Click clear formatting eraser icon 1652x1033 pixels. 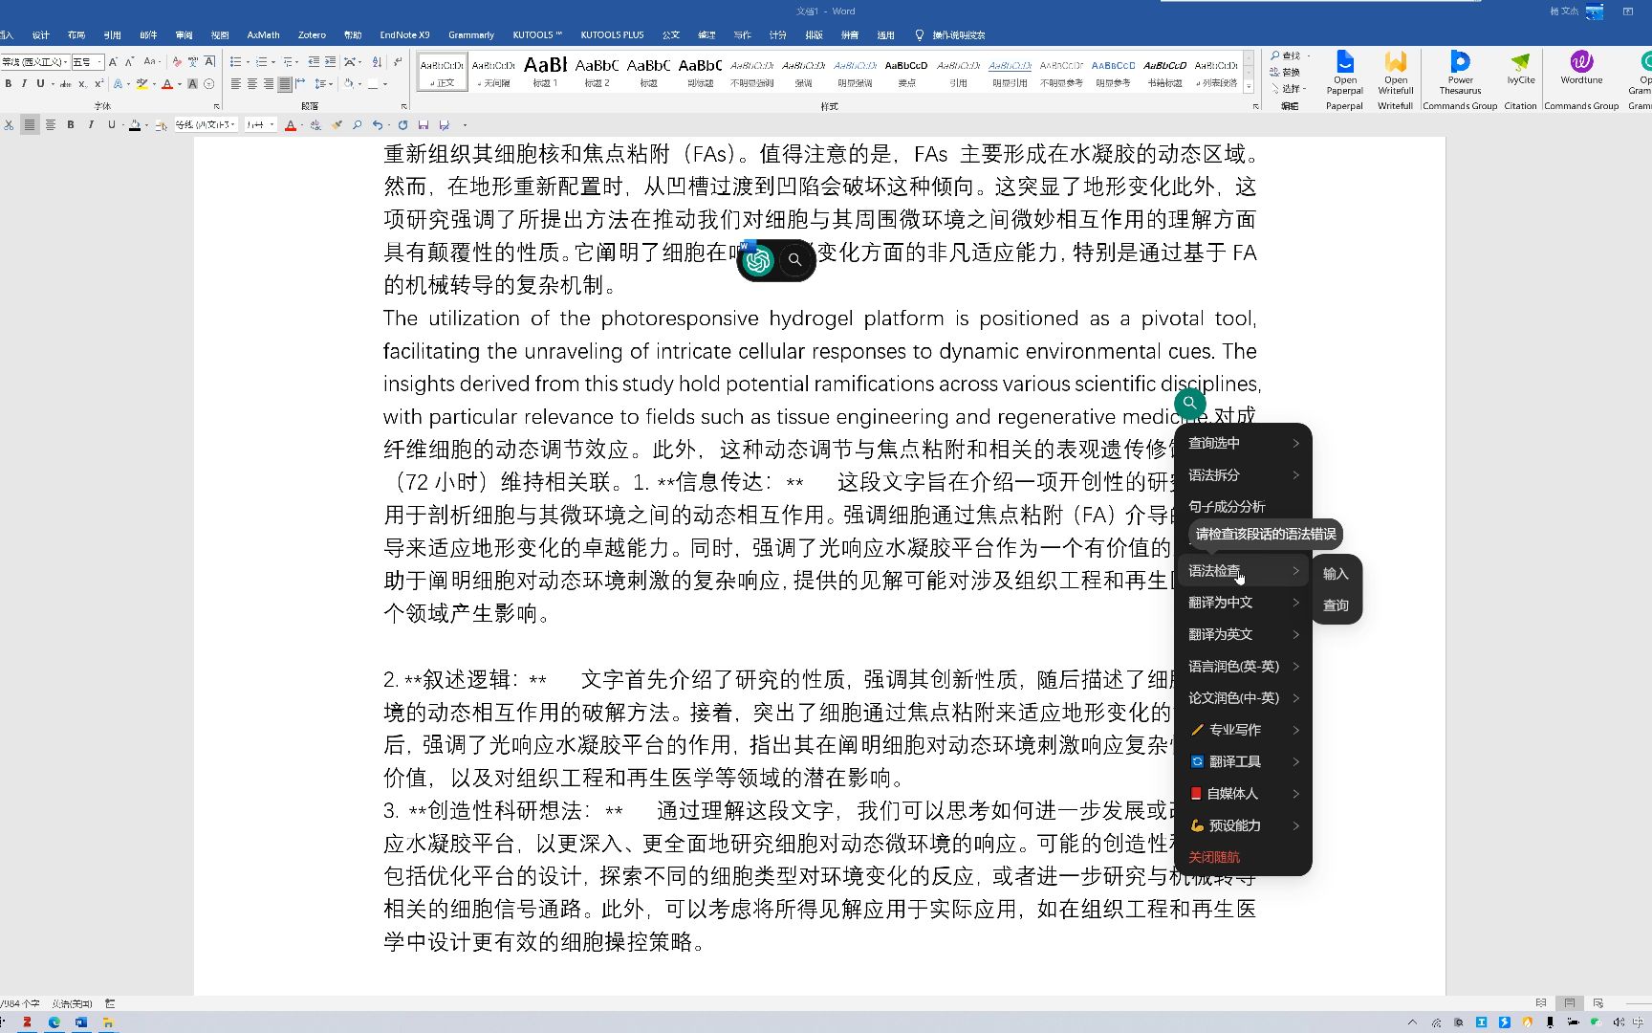(x=177, y=62)
